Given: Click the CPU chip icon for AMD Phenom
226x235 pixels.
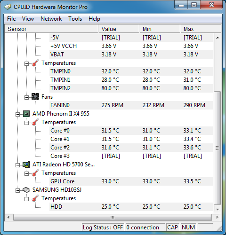Looking at the screenshot, I should pyautogui.click(x=26, y=114).
